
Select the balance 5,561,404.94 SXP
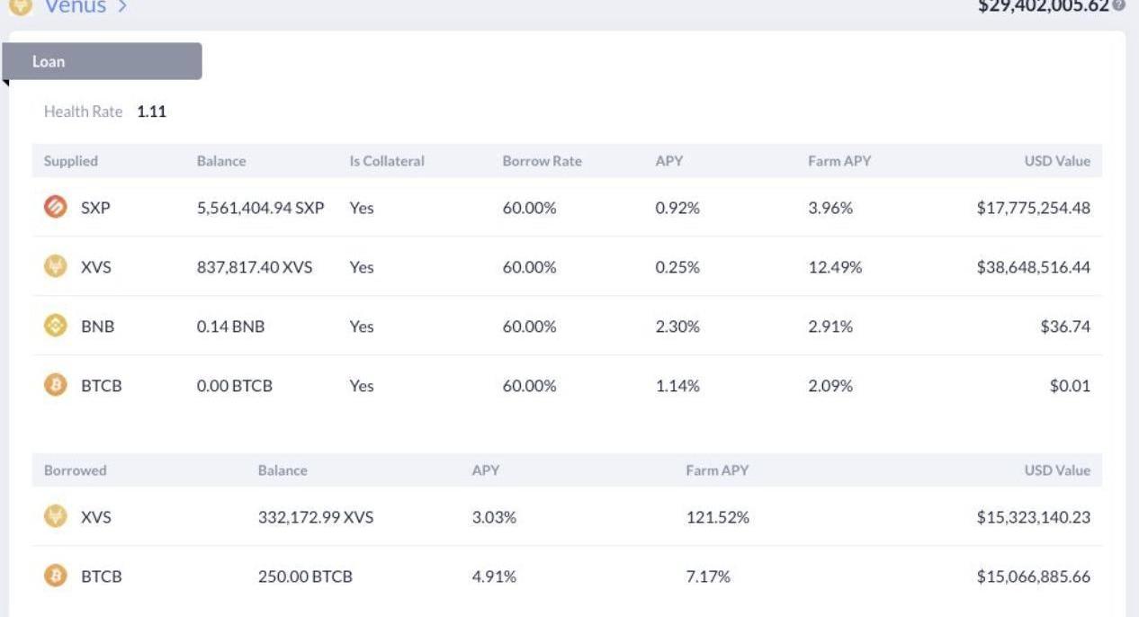(x=261, y=208)
